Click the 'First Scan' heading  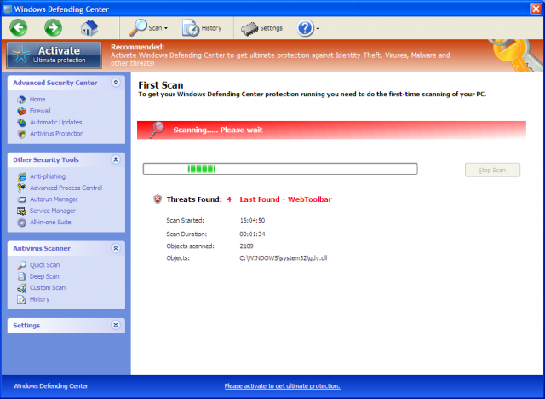pyautogui.click(x=161, y=85)
